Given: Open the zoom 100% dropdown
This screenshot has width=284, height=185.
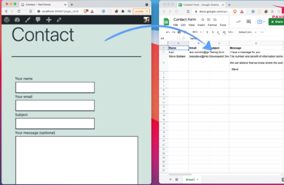Looking at the screenshot, I should (196, 32).
